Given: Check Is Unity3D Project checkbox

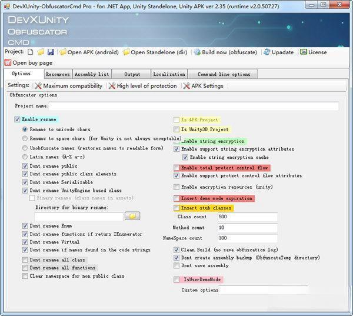Looking at the screenshot, I should click(176, 129).
